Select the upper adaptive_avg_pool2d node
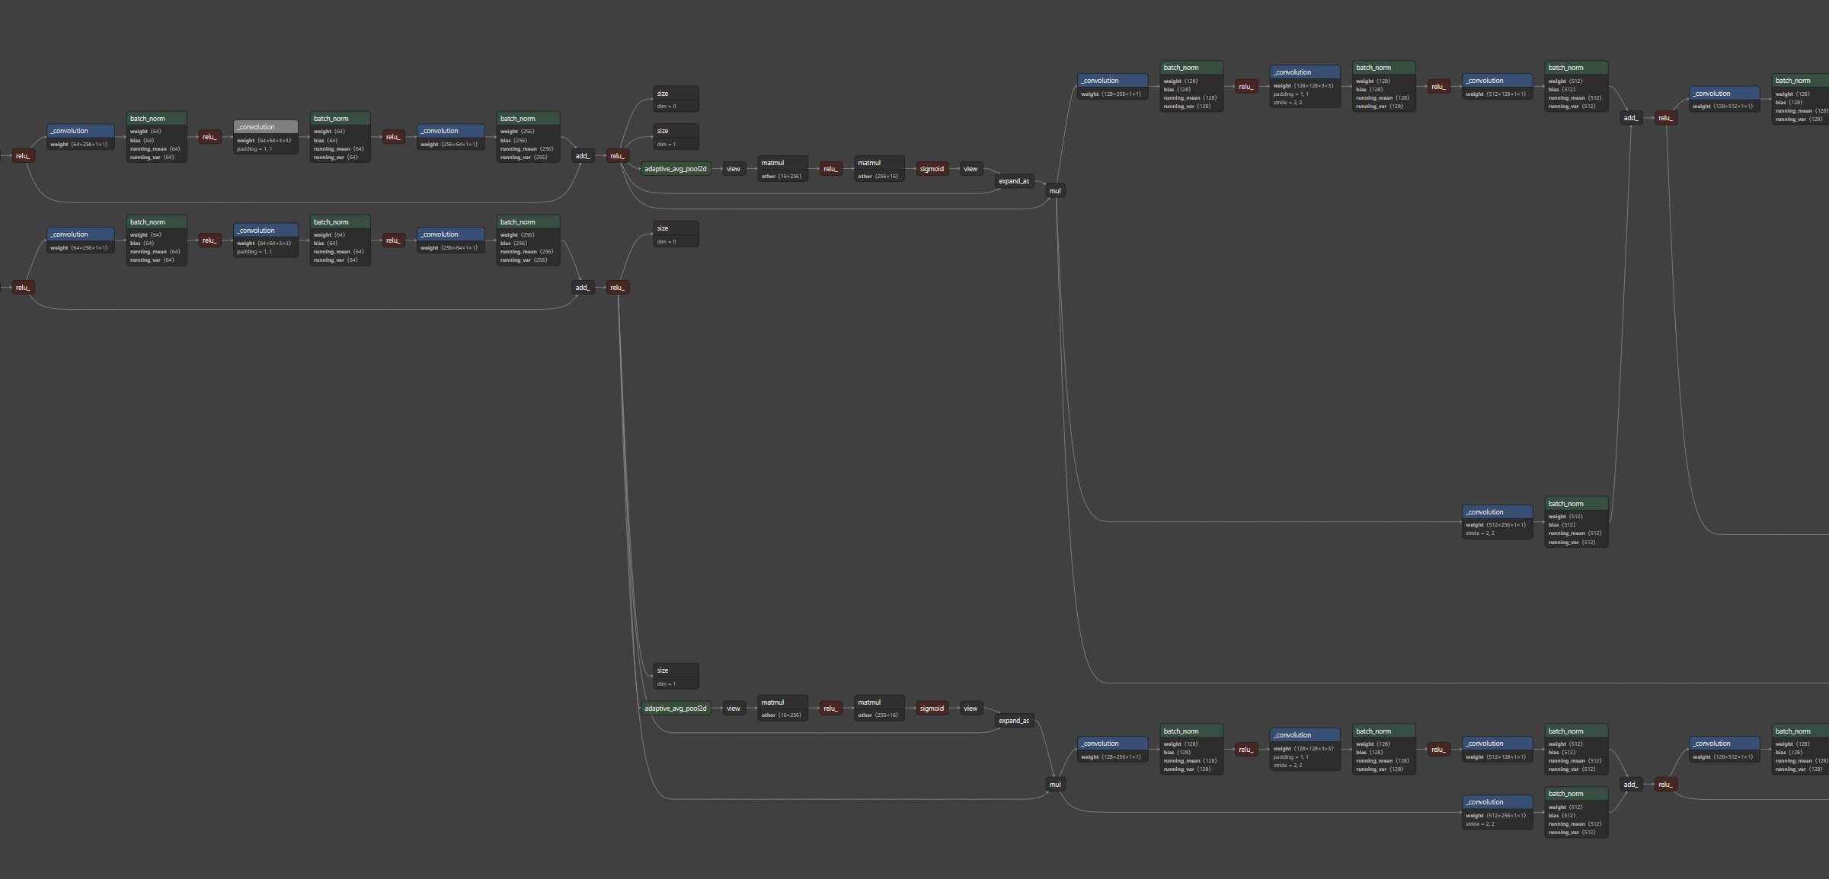The height and width of the screenshot is (879, 1829). tap(675, 169)
